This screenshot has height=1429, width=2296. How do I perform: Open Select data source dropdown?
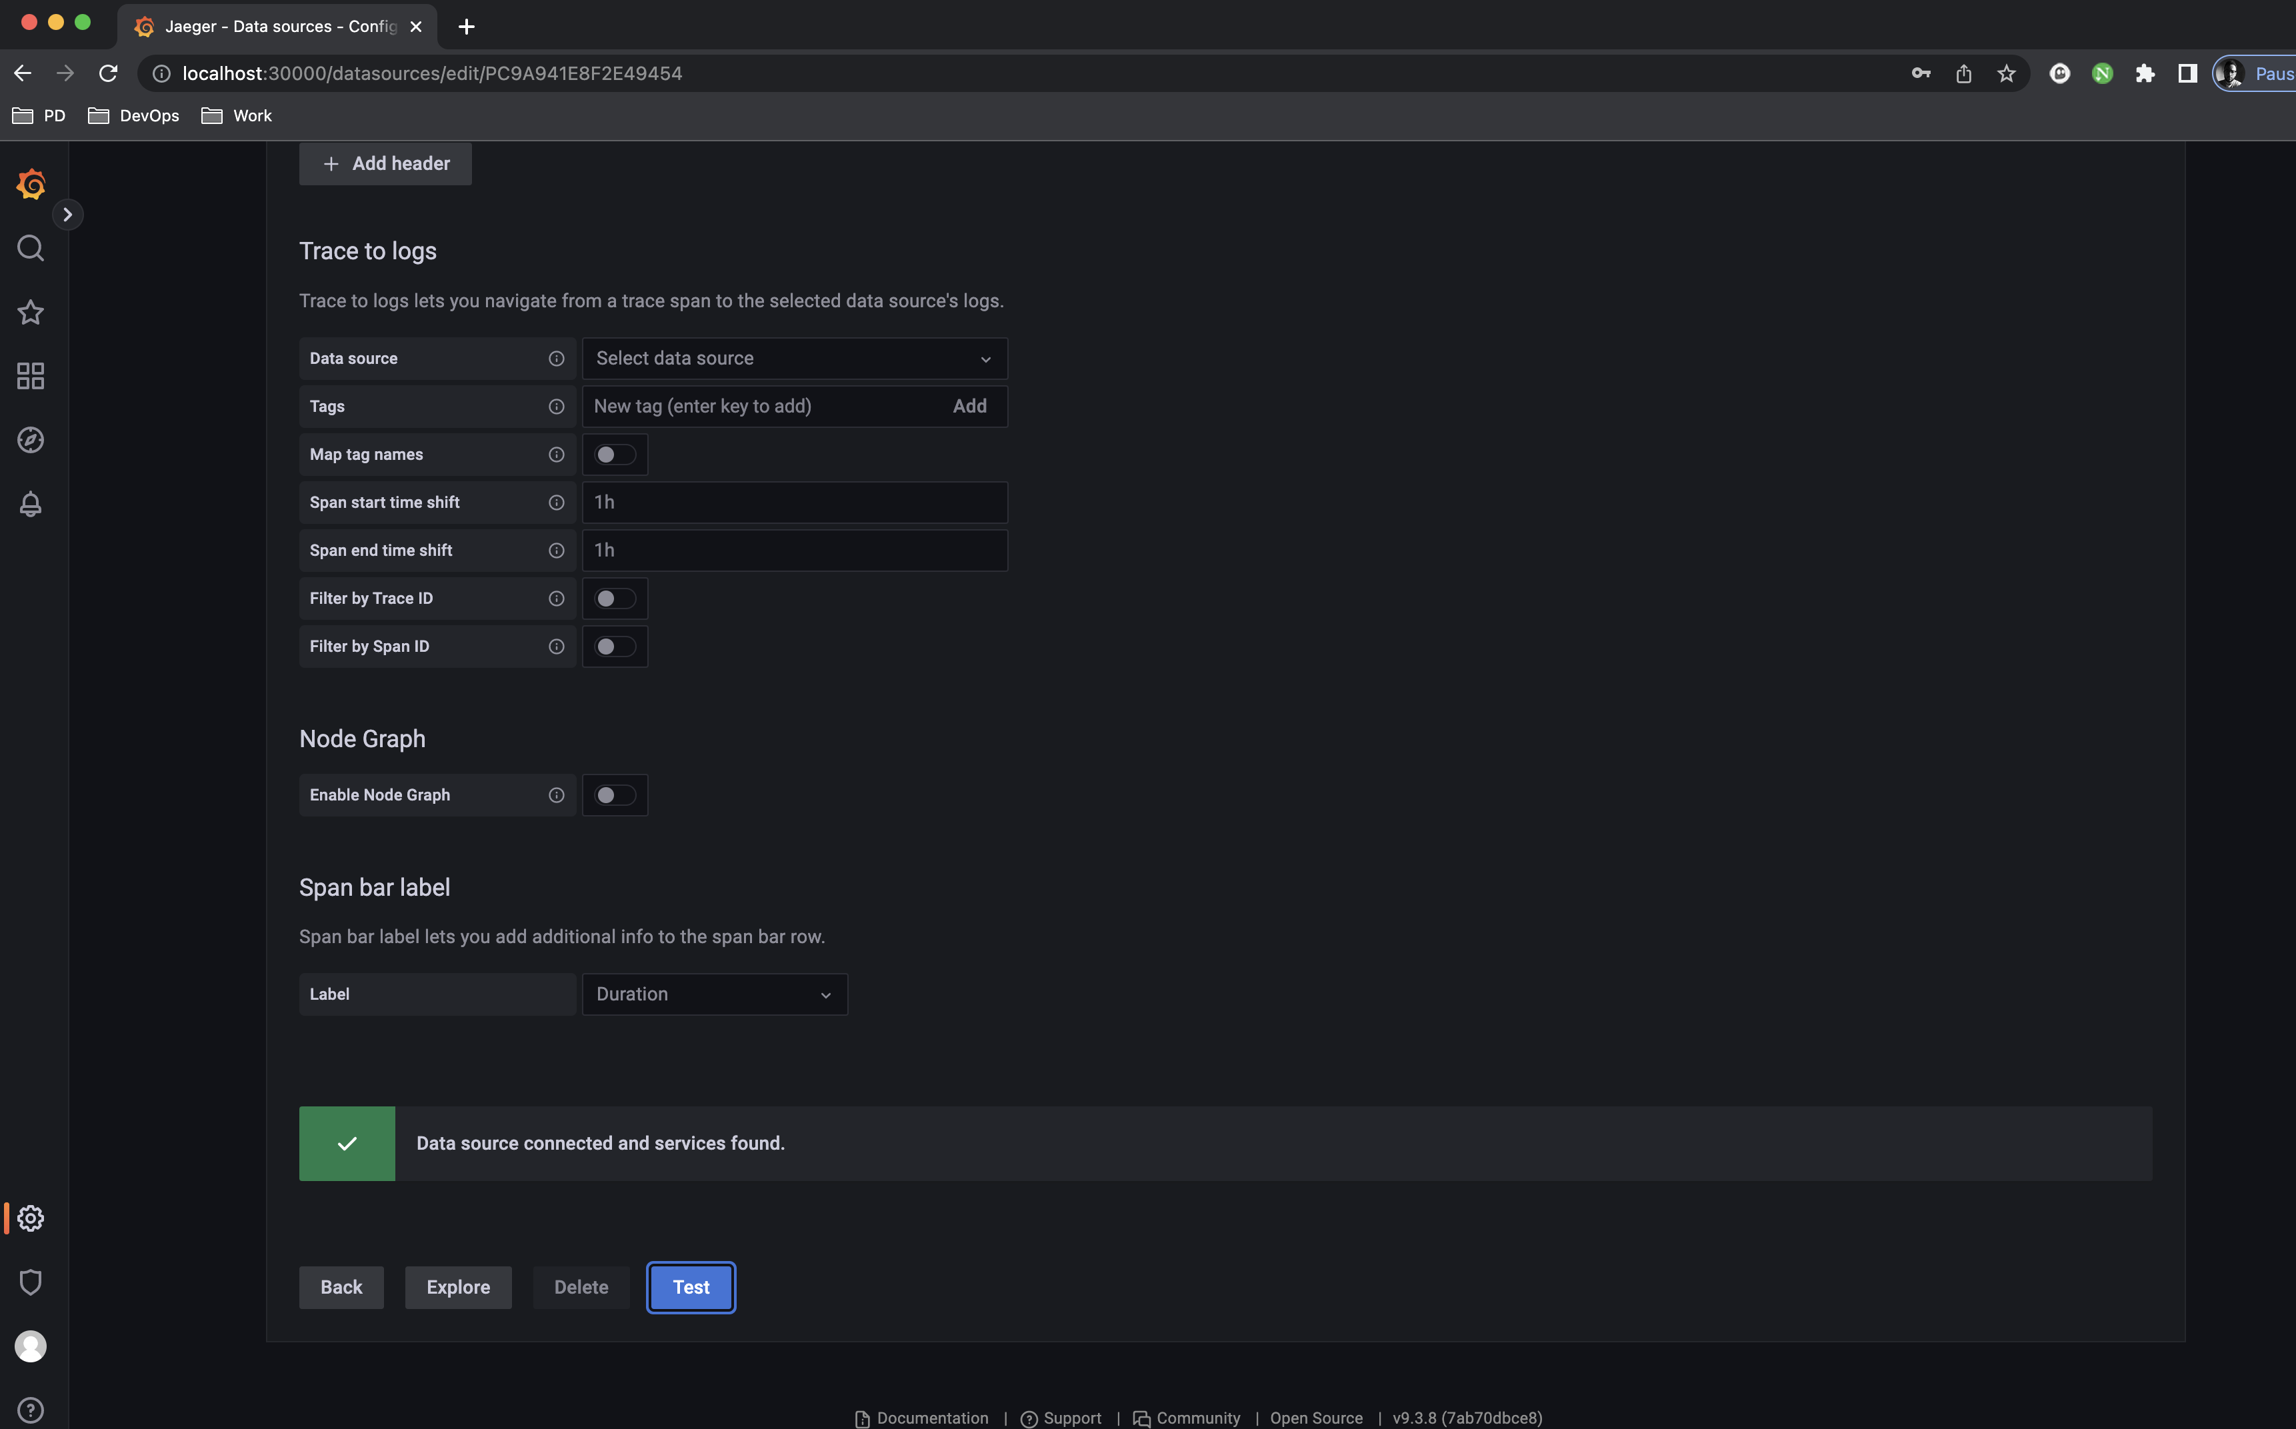click(794, 358)
